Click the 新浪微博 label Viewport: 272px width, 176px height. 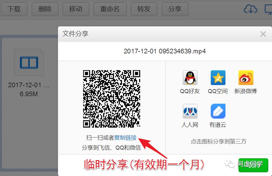point(245,91)
